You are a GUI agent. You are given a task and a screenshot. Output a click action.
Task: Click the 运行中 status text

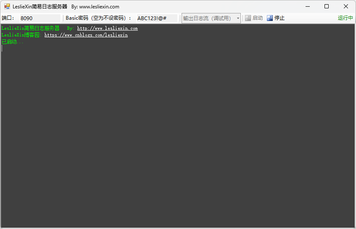345,18
